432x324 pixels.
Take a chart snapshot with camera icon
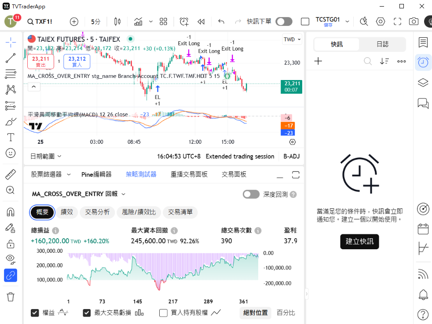coord(414,22)
